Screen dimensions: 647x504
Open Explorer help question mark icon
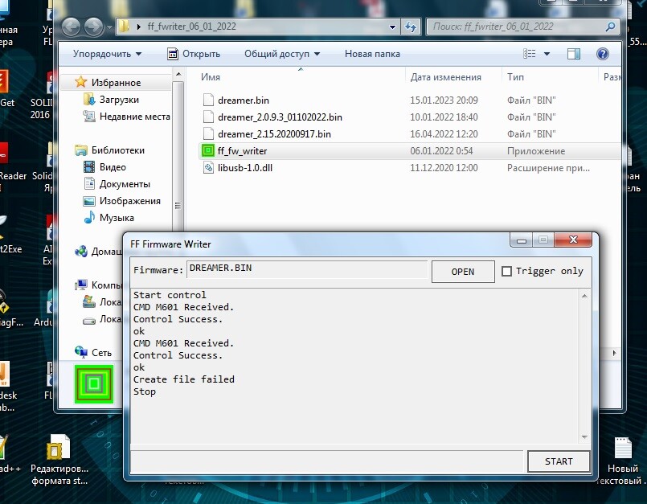tap(603, 54)
